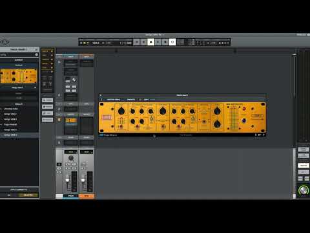
Task: Select the second plugin under Universal Audio
Action: coord(10,119)
